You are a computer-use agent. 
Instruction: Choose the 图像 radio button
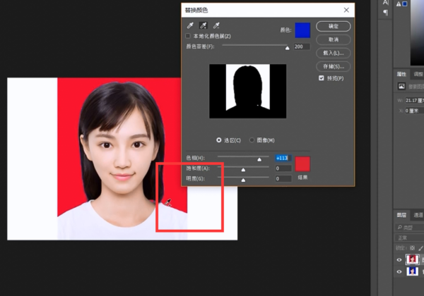252,140
